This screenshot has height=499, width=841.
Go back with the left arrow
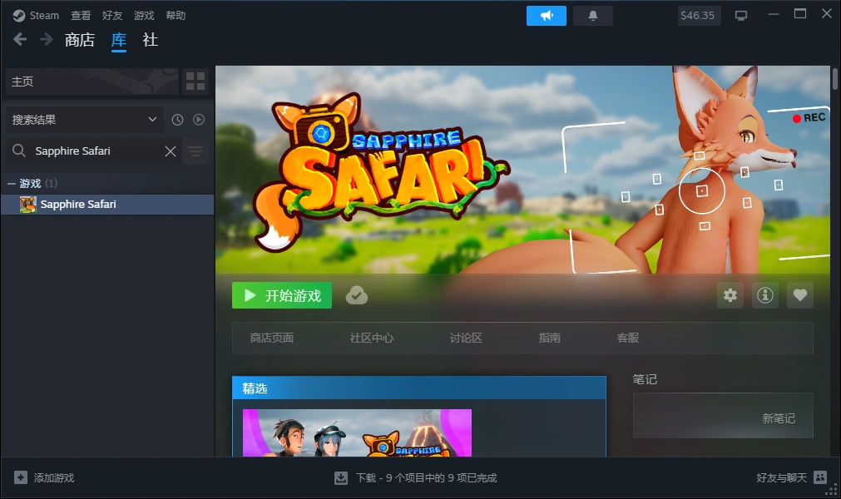(x=20, y=39)
